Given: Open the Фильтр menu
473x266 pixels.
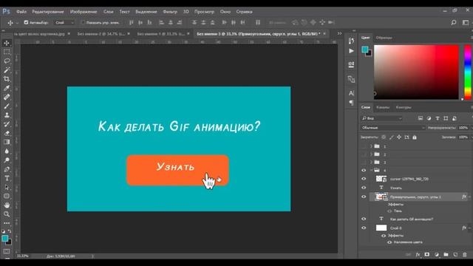Looking at the screenshot, I should pos(170,12).
